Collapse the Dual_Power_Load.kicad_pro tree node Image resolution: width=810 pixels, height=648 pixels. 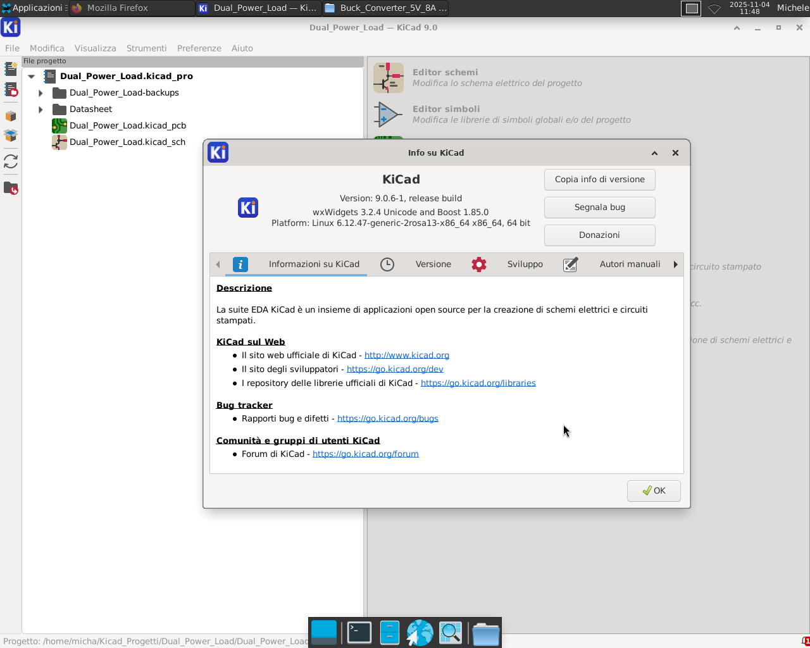coord(31,77)
